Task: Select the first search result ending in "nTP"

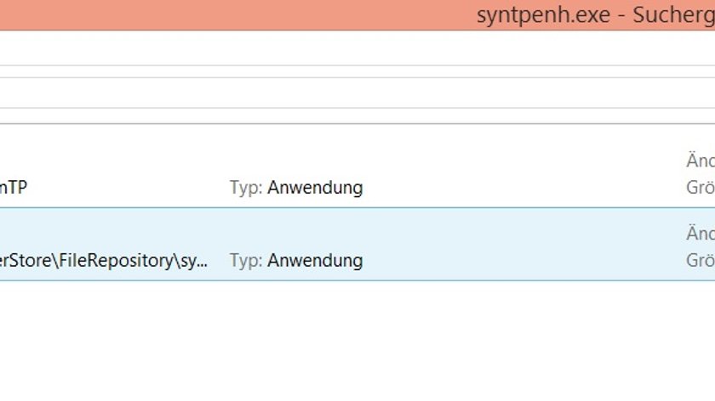Action: coord(357,173)
